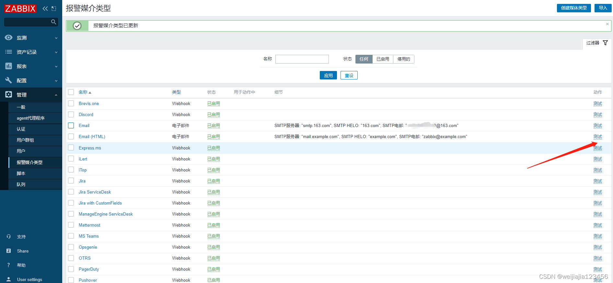Select the 报警媒介类型 submenu item
The width and height of the screenshot is (613, 283).
tap(35, 162)
